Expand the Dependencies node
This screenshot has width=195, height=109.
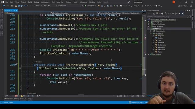[x=151, y=31]
